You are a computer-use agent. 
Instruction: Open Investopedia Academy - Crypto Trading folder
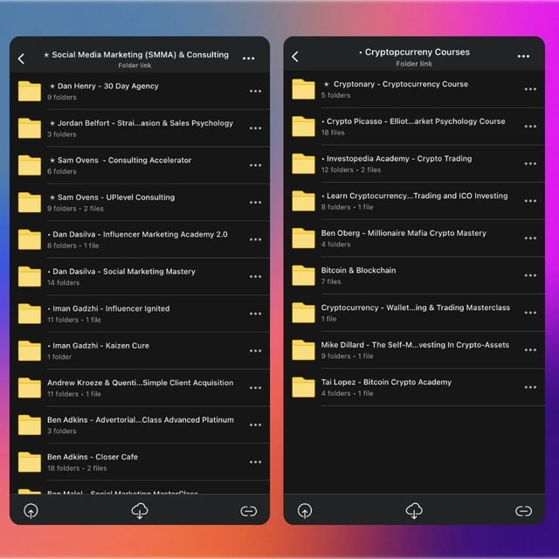pyautogui.click(x=414, y=163)
